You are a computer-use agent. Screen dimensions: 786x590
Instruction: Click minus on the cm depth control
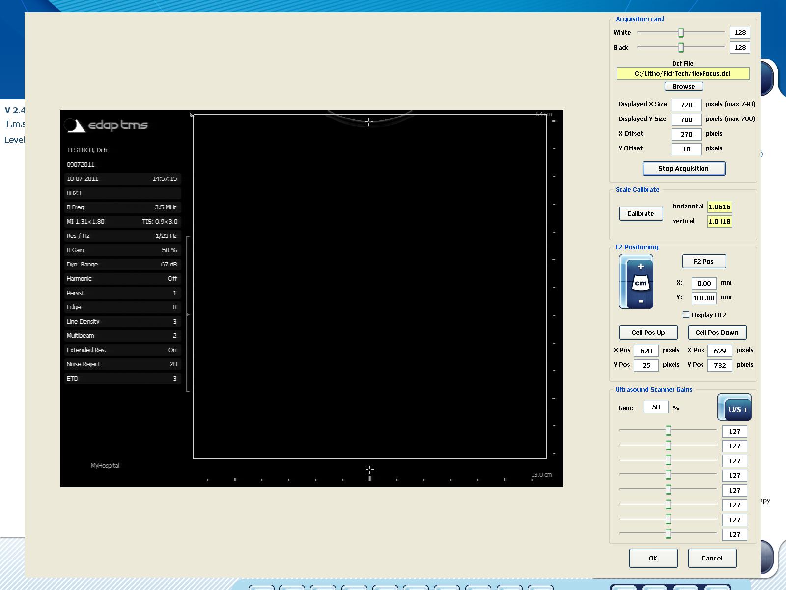coord(640,301)
